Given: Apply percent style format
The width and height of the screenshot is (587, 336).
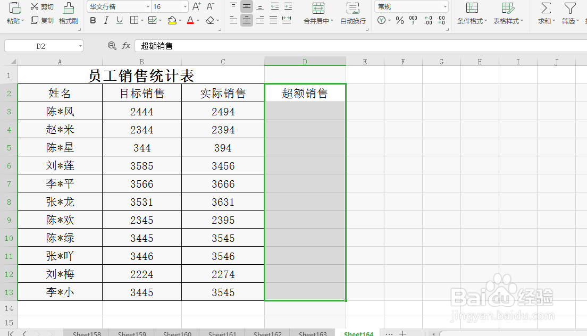Looking at the screenshot, I should pyautogui.click(x=400, y=20).
